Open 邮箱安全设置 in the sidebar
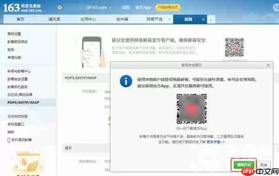 point(18,79)
